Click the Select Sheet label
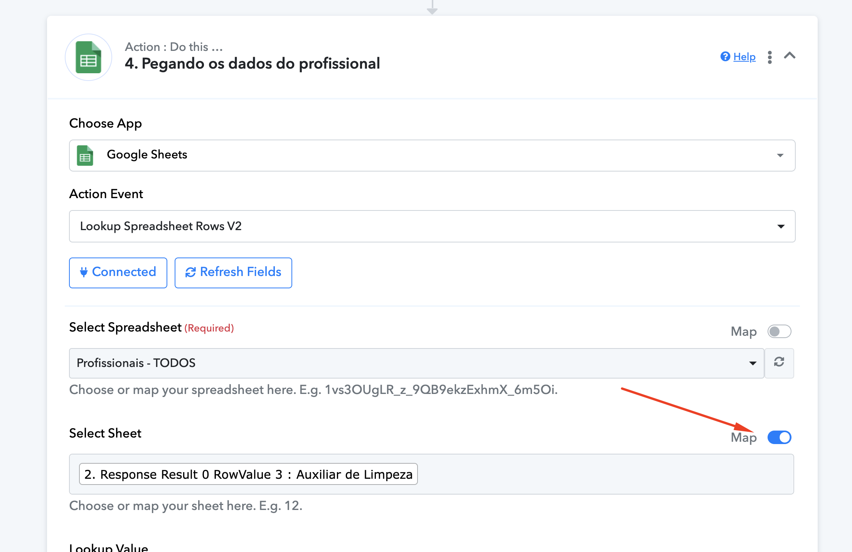The height and width of the screenshot is (552, 852). click(105, 433)
